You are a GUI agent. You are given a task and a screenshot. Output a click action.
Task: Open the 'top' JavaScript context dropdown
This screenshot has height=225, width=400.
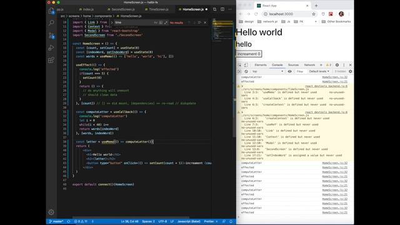tap(267, 71)
